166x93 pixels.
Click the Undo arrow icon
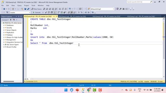(70, 9)
